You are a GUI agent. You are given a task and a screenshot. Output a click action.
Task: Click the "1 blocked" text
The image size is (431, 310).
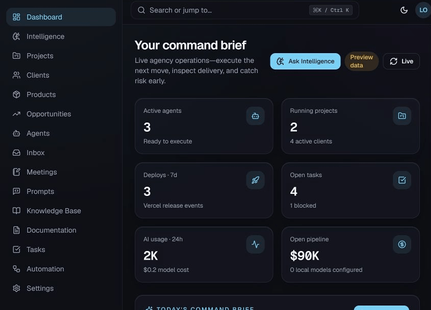pyautogui.click(x=303, y=206)
